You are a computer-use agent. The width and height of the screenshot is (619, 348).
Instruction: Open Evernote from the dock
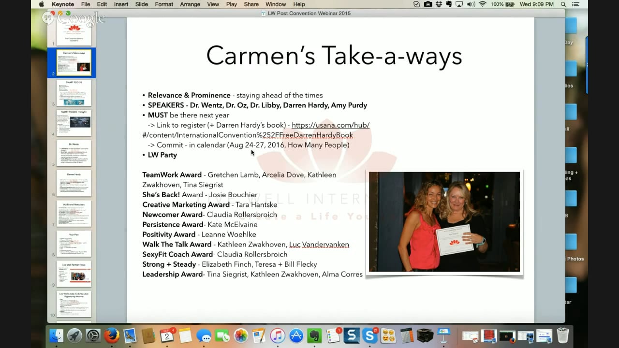coord(314,335)
